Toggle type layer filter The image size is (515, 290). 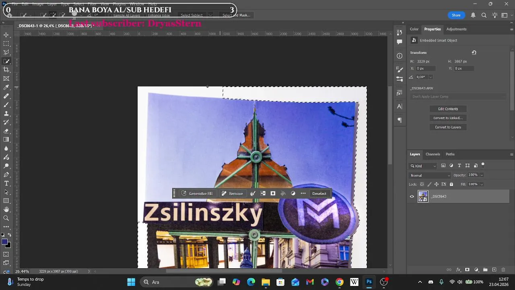459,166
